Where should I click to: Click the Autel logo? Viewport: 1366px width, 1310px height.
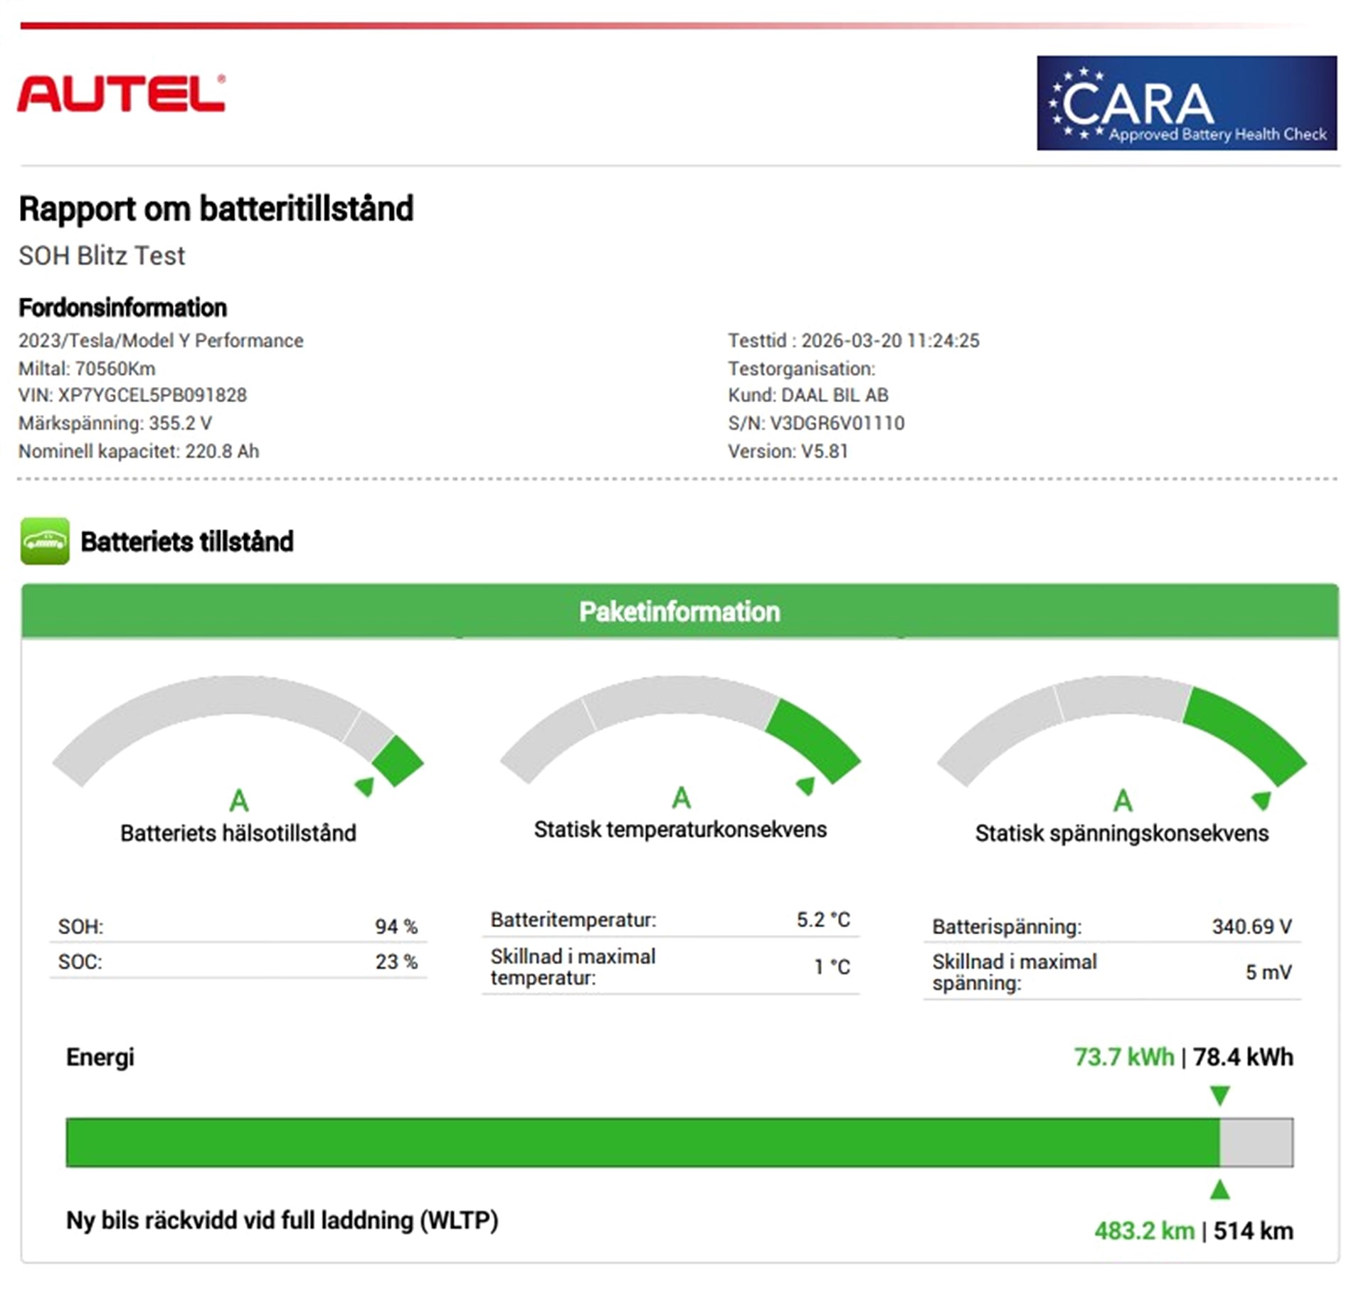[x=121, y=93]
